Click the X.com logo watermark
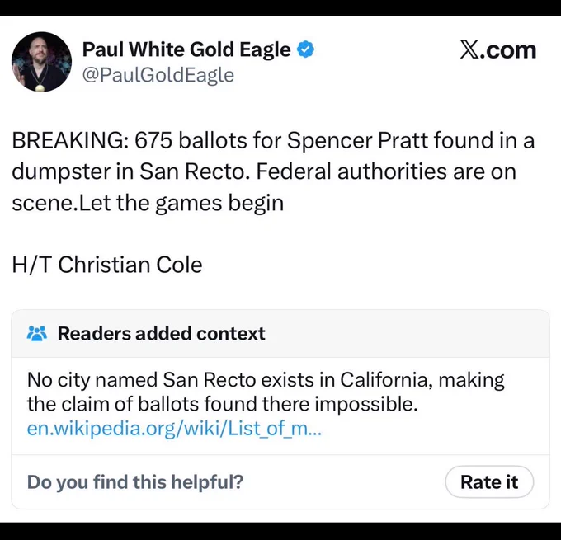 coord(497,50)
